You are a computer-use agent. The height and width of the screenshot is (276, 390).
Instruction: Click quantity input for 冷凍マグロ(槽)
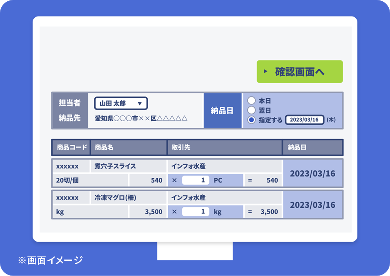coord(195,212)
